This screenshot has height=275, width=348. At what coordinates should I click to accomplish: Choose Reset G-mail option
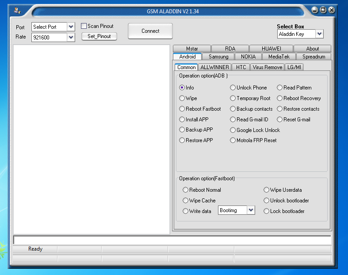point(279,120)
